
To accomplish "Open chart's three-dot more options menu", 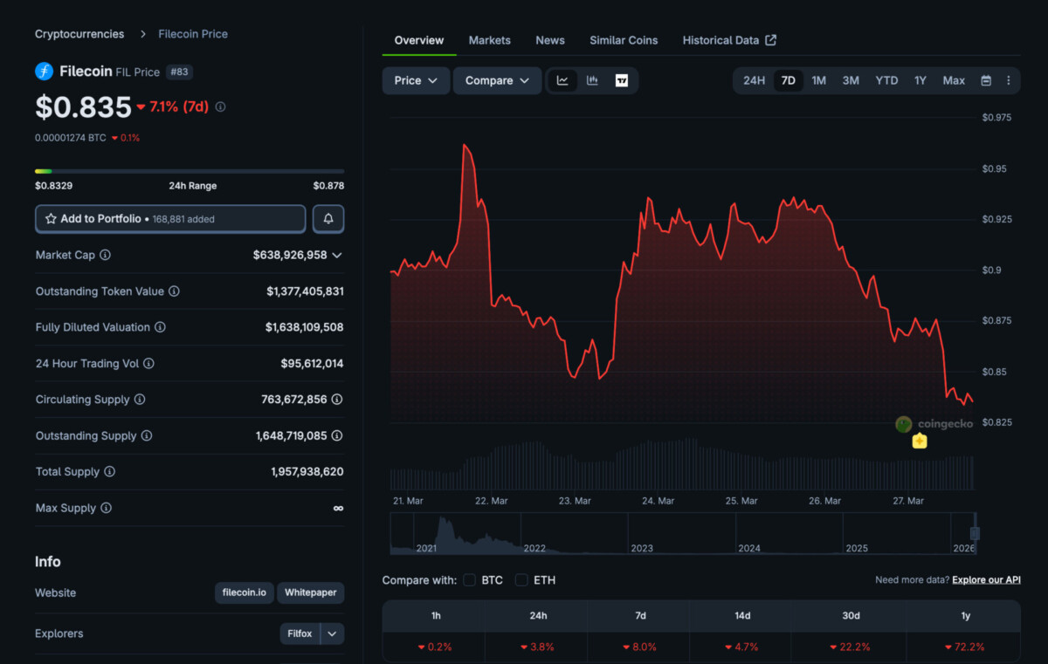I will tap(1008, 80).
